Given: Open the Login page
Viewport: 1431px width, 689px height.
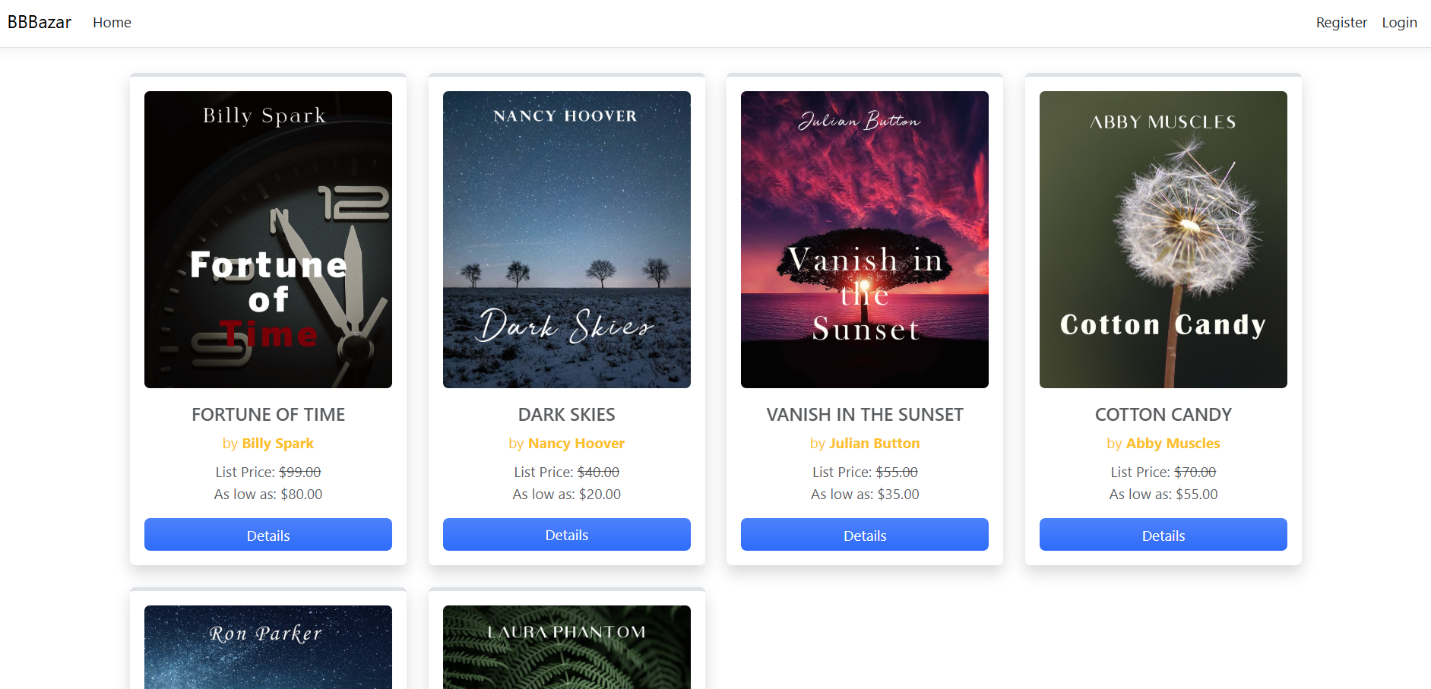Looking at the screenshot, I should (x=1399, y=23).
